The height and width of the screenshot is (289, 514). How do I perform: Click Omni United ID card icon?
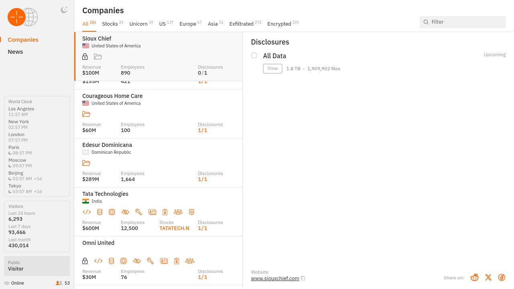(164, 261)
